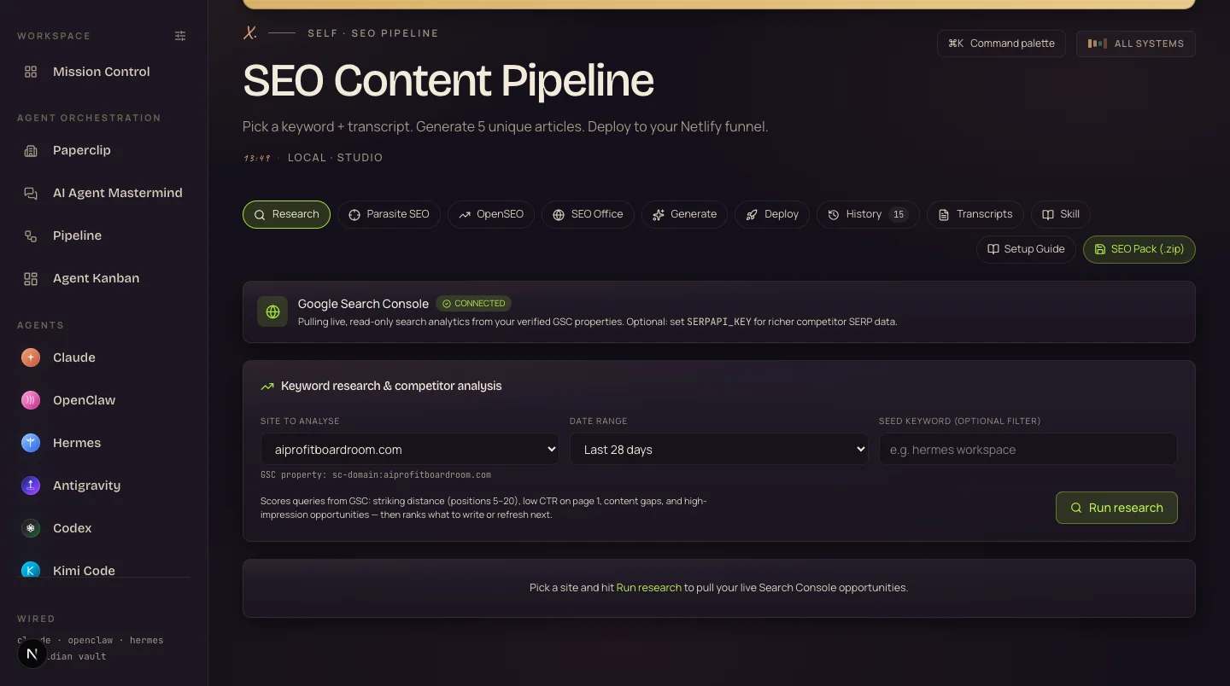
Task: Switch to the Deploy tab
Action: tap(772, 214)
